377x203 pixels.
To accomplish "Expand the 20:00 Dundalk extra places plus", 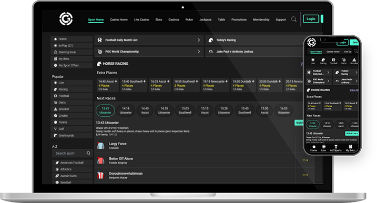I will (x=280, y=82).
